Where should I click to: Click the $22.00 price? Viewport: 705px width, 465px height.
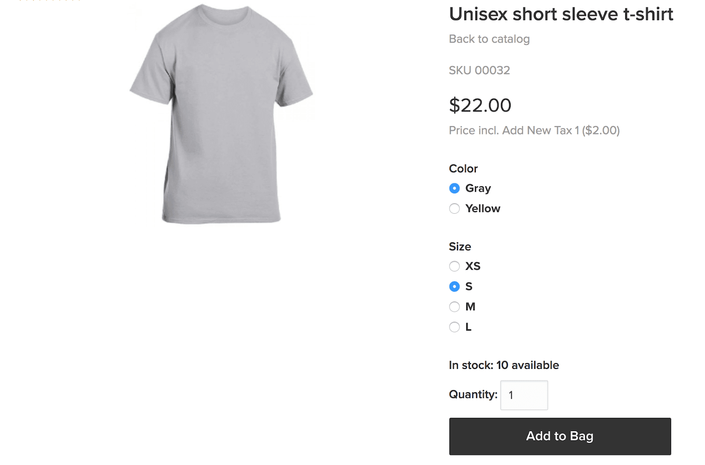[480, 105]
